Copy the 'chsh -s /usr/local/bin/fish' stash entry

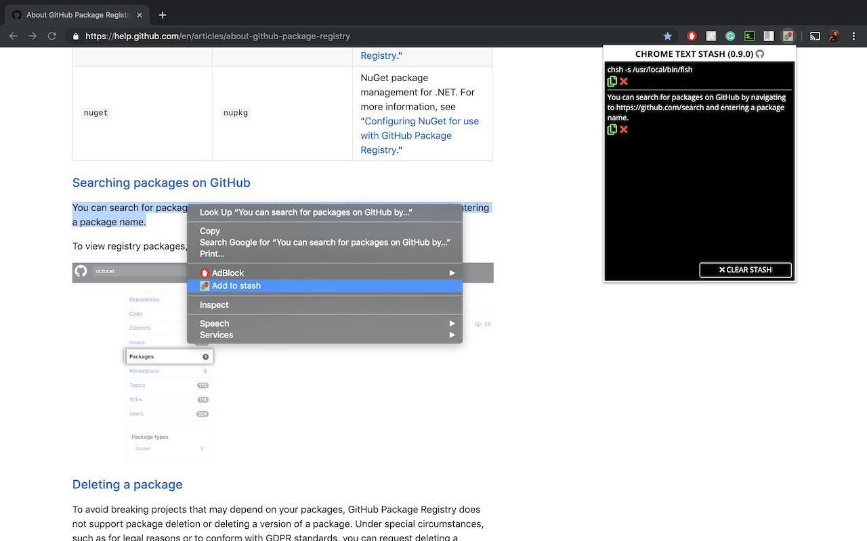point(612,81)
